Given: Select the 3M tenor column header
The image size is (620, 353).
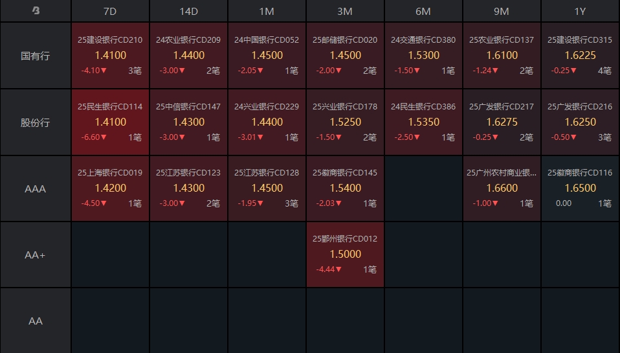Looking at the screenshot, I should coord(345,11).
